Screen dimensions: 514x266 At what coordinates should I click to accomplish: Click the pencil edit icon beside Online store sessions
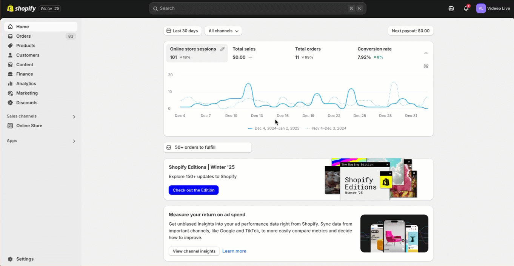pyautogui.click(x=222, y=49)
